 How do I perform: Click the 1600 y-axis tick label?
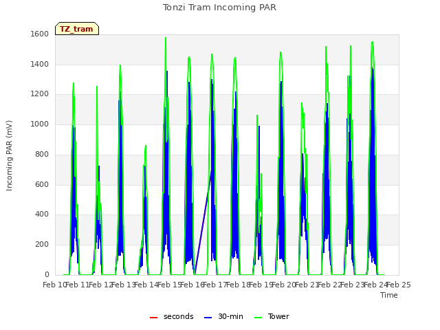click(40, 34)
